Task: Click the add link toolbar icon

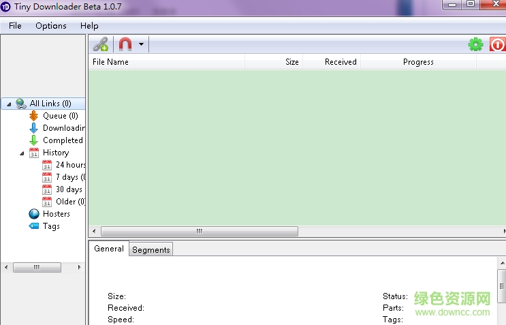Action: 101,45
